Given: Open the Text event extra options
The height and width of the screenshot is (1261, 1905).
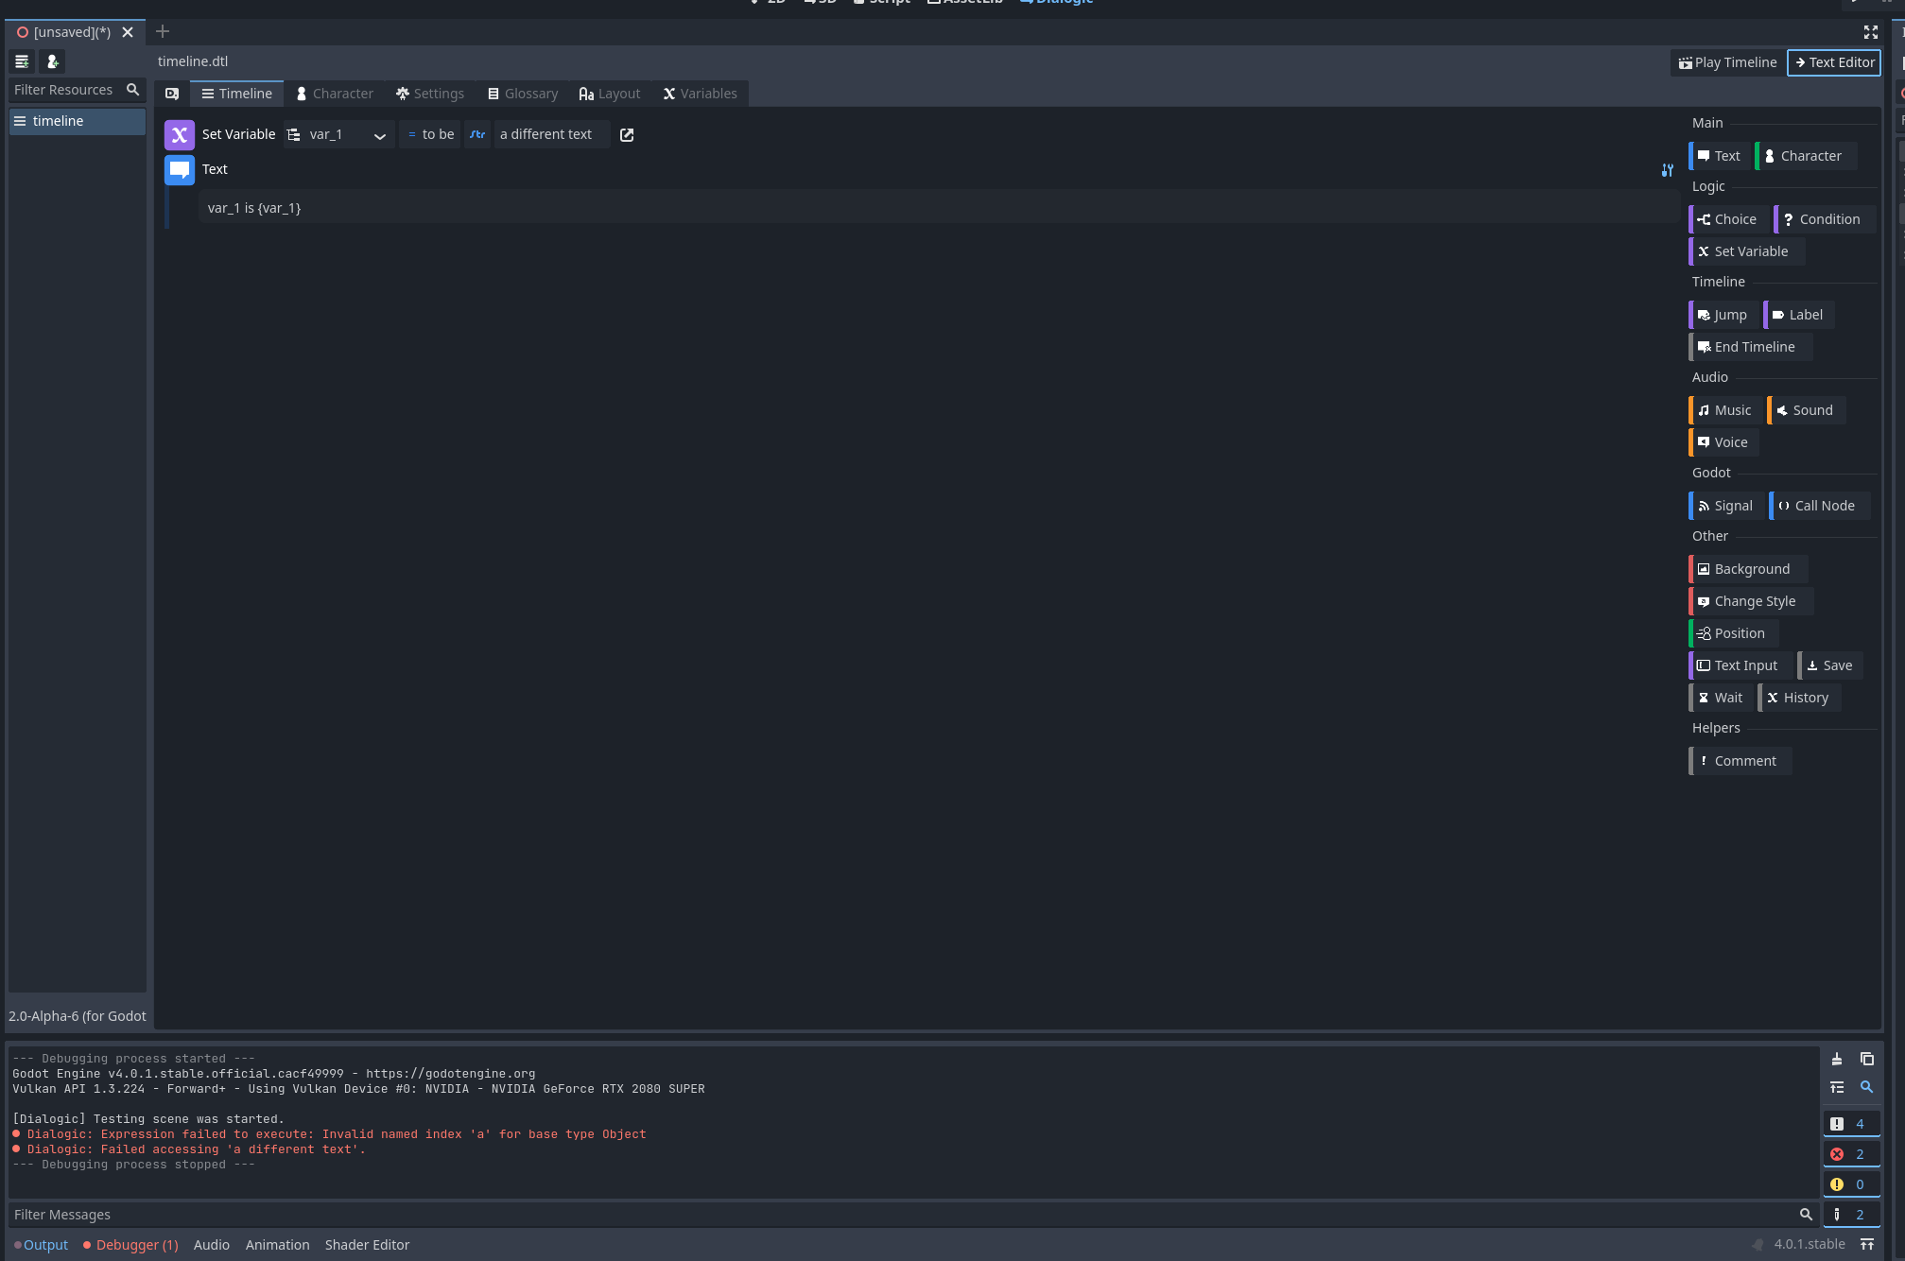Looking at the screenshot, I should coord(1667,170).
